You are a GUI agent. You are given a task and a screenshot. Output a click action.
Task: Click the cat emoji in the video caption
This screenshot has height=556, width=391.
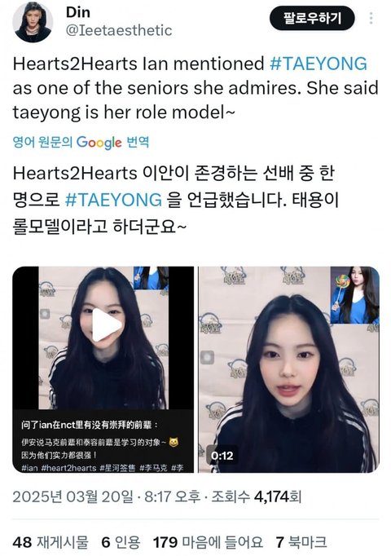pos(174,442)
